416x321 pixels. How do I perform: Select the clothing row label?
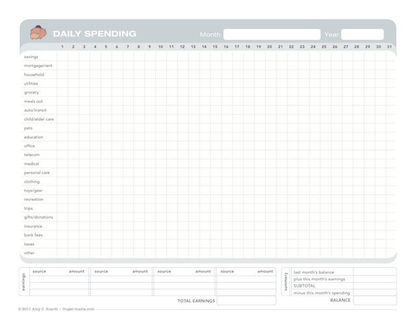pos(32,181)
